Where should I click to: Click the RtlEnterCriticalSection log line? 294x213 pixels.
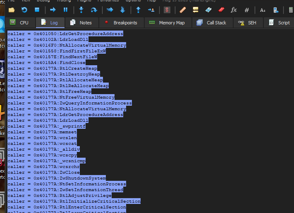tap(67, 207)
